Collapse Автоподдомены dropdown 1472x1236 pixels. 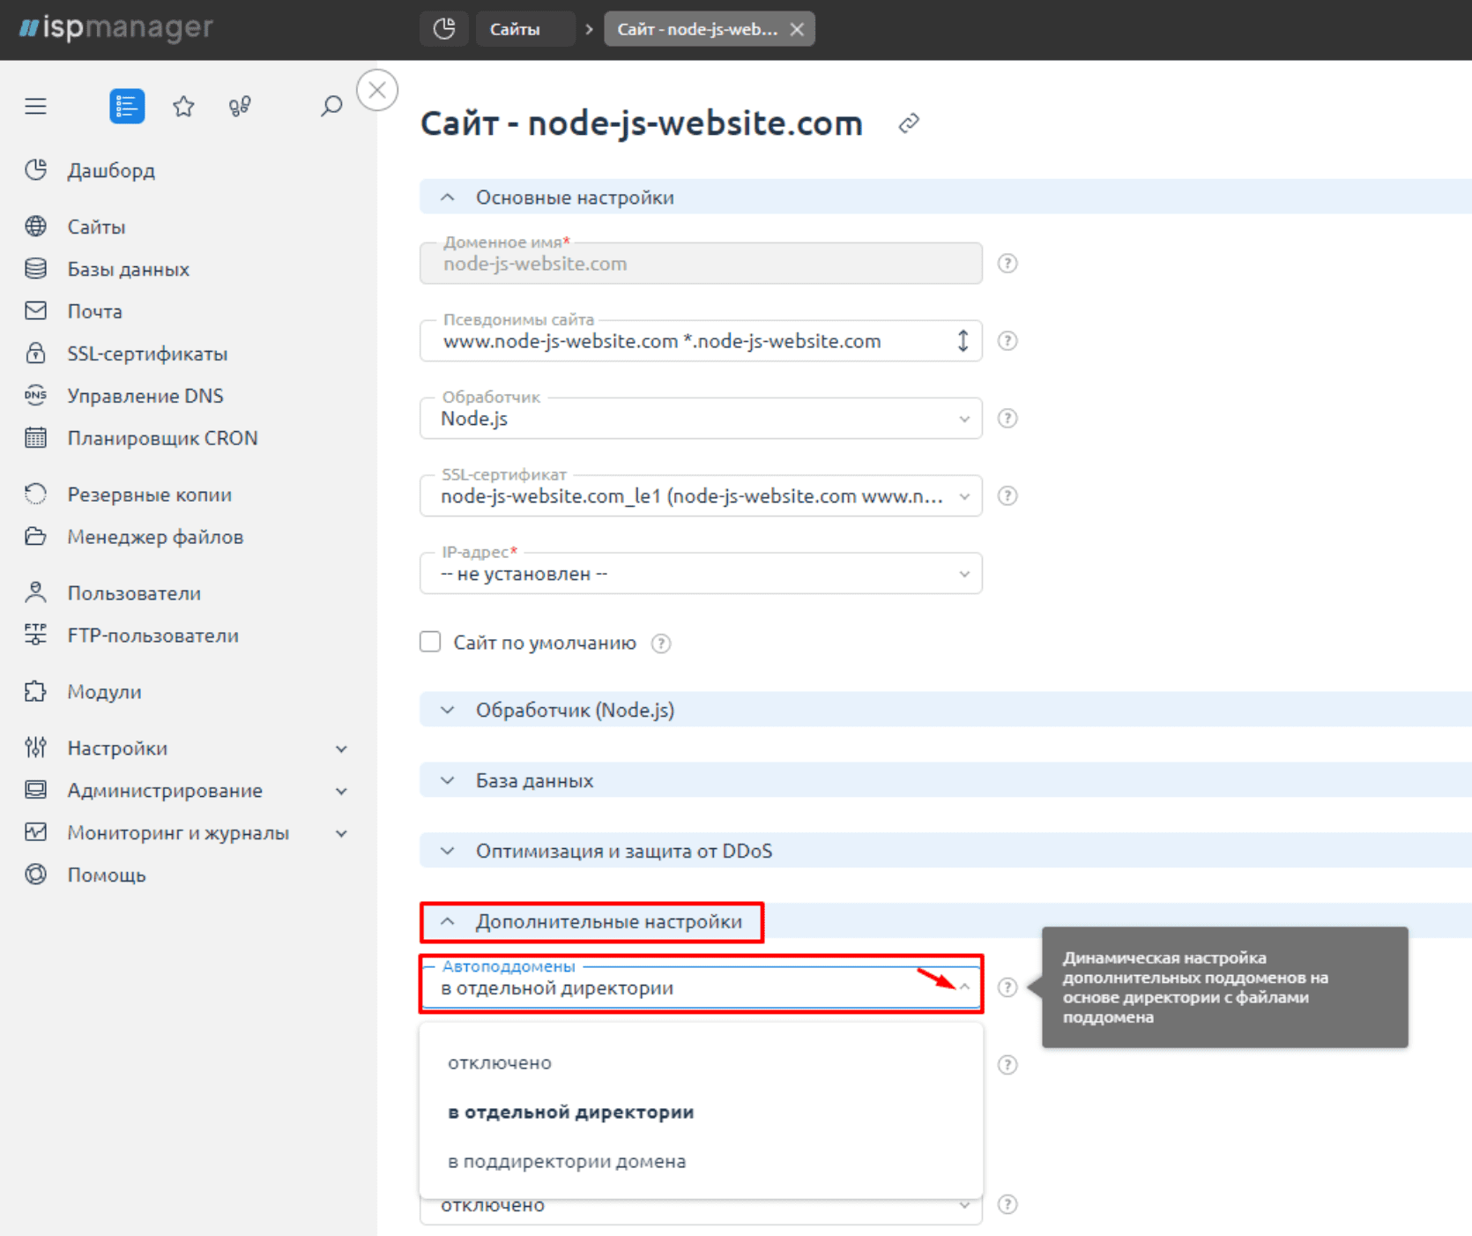[964, 987]
